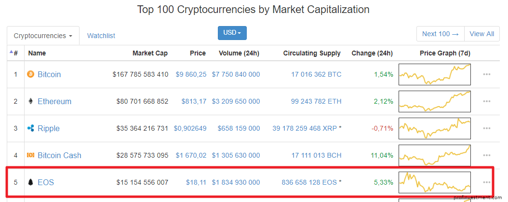Screen dimensions: 508x202
Task: Open the EOS 7-day price graph
Action: pos(434,182)
